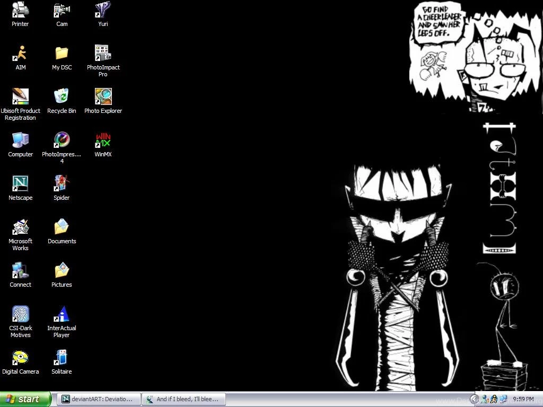Switch to the deviantART window
The height and width of the screenshot is (407, 543).
coord(98,399)
